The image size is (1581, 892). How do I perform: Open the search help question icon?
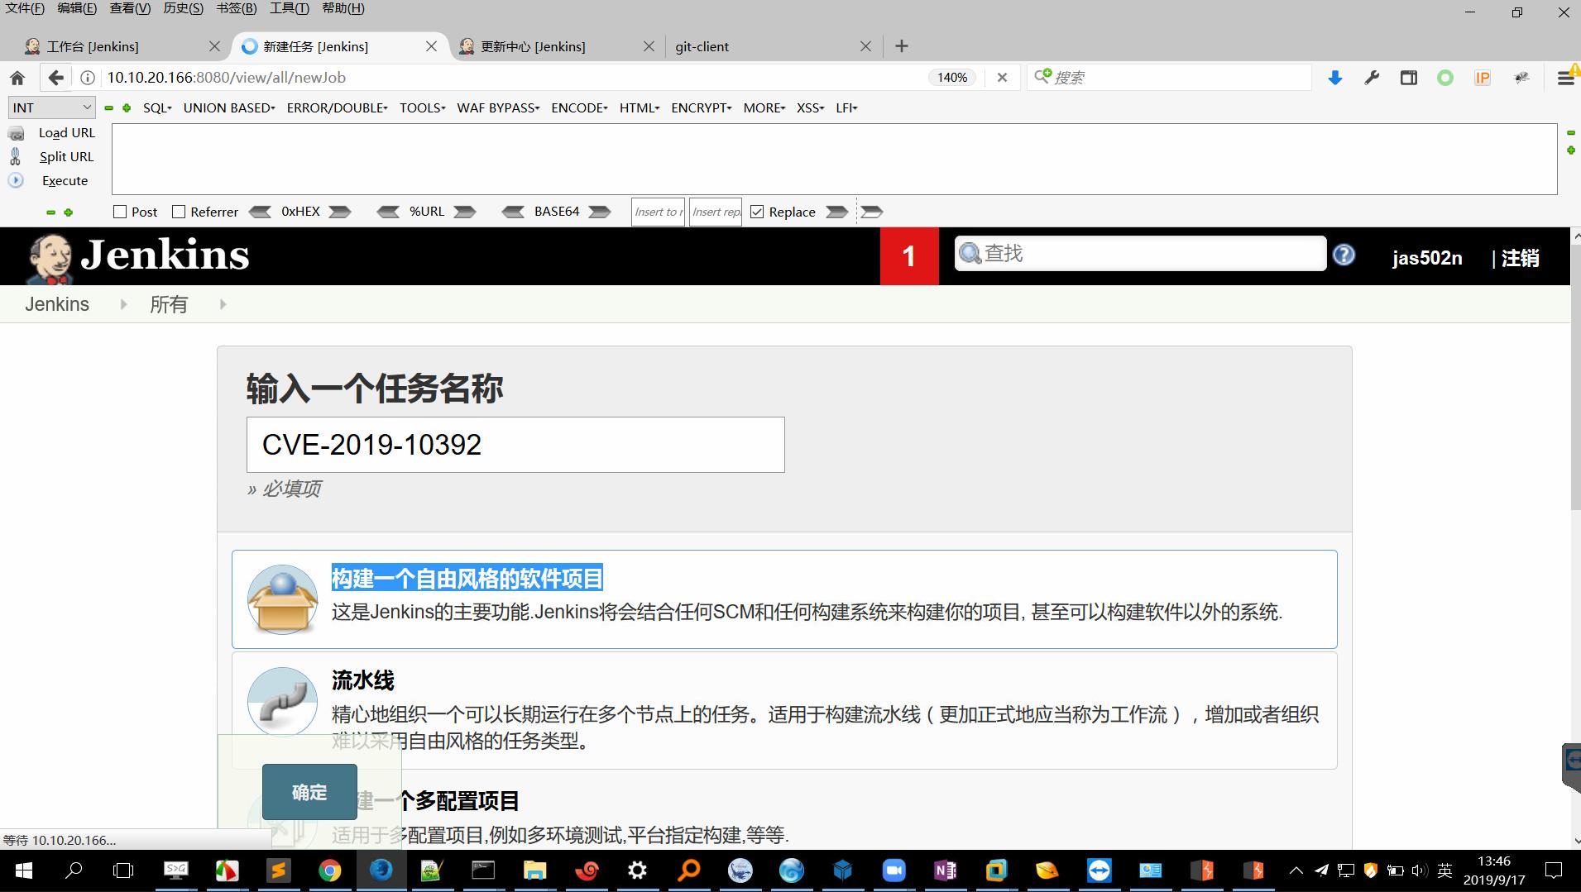click(1344, 255)
